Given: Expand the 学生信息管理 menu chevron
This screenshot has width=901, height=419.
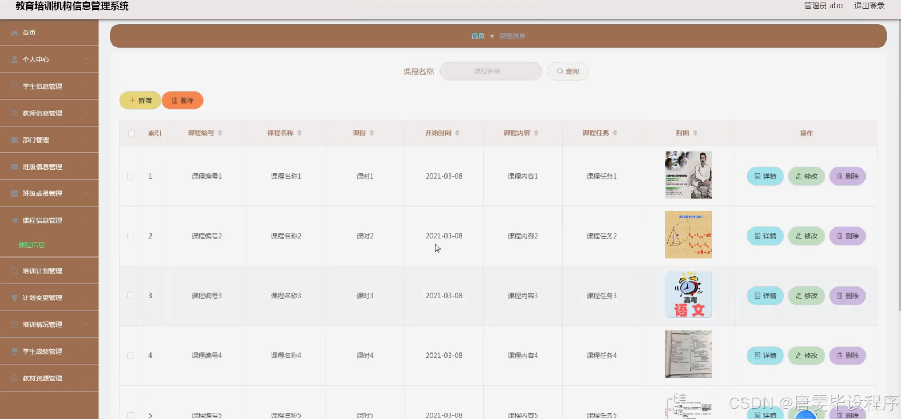Looking at the screenshot, I should point(87,86).
